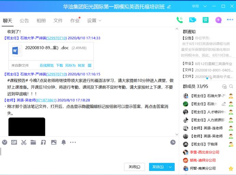Screen dimensions: 236x175
Task: Click 下载 link for the doc file
Action: [60, 66]
